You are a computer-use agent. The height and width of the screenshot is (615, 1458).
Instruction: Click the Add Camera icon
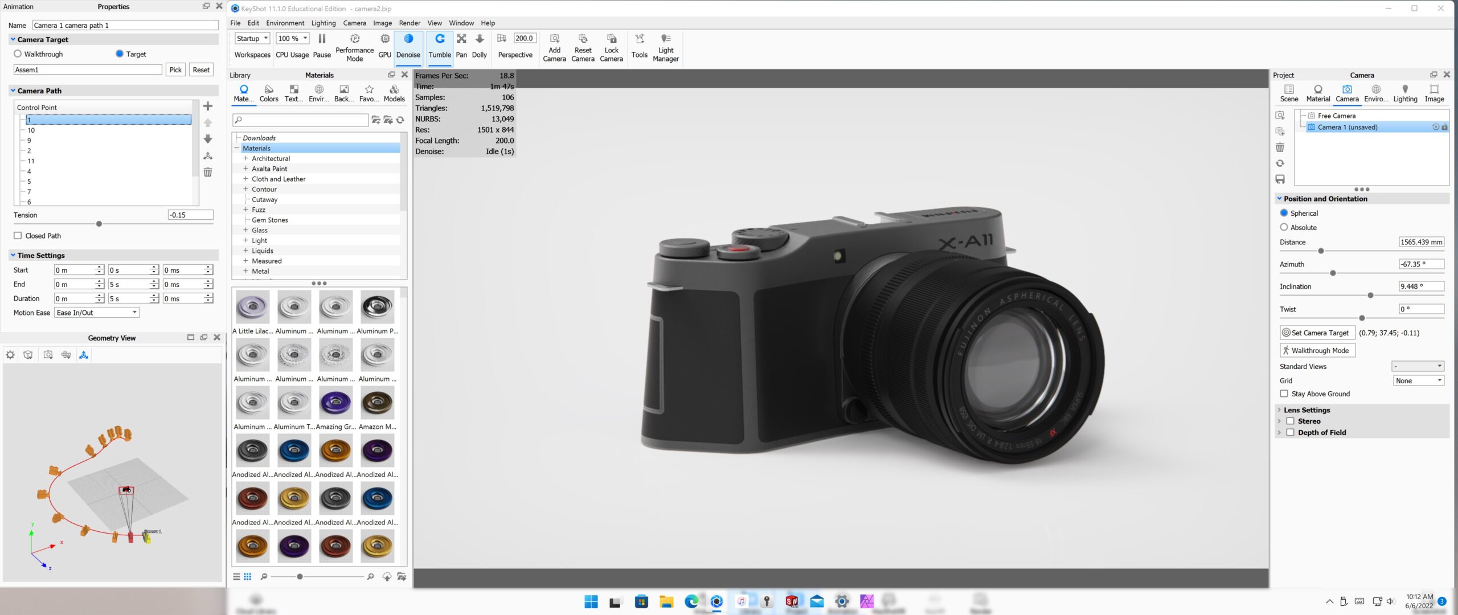click(554, 39)
